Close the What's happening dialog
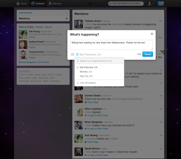The image size is (181, 159). tap(152, 34)
